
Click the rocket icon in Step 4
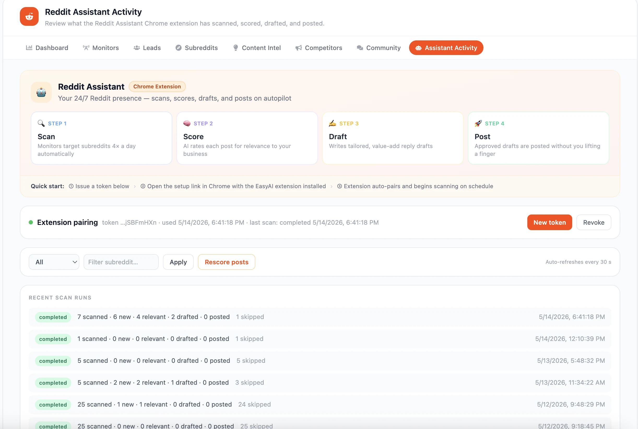pos(478,123)
